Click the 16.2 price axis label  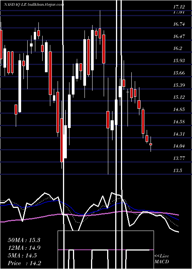coord(177,48)
